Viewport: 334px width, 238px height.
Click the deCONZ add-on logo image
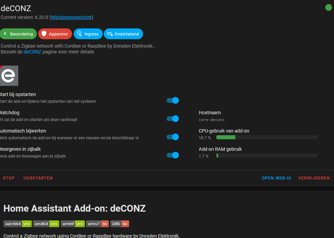[9, 76]
